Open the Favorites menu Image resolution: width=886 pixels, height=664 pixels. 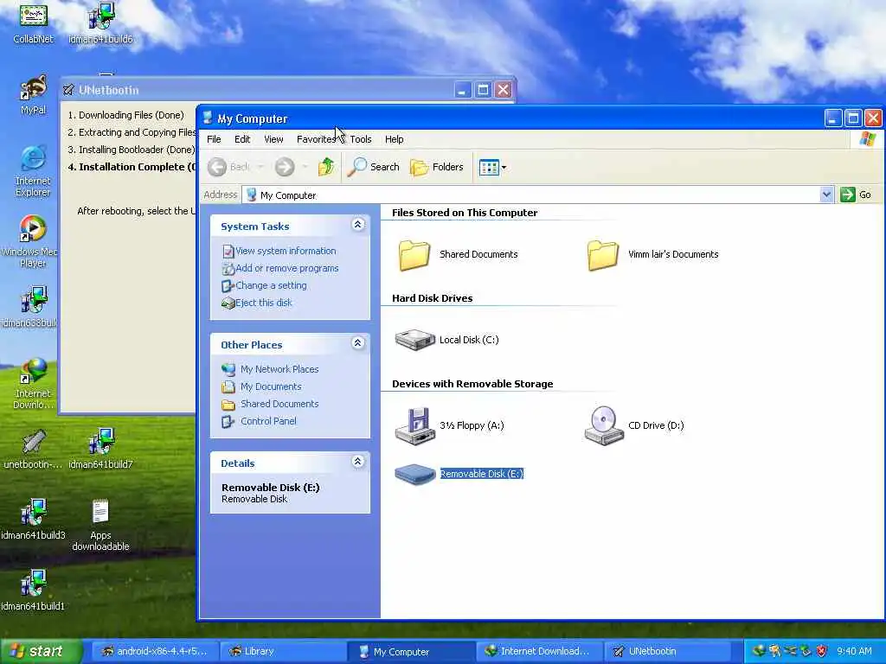tap(316, 139)
